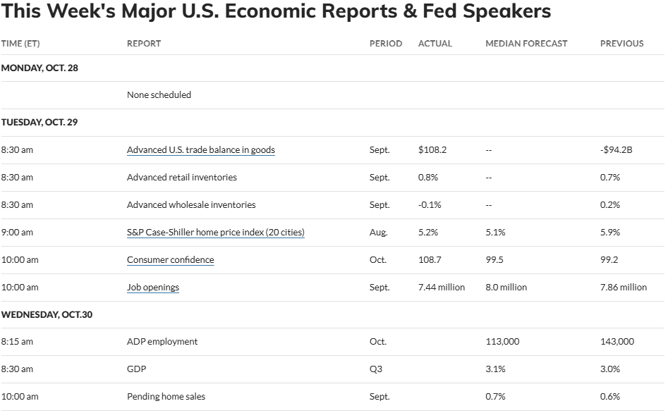Click the MEDIAN FORECAST column header
The image size is (668, 413).
[x=526, y=44]
